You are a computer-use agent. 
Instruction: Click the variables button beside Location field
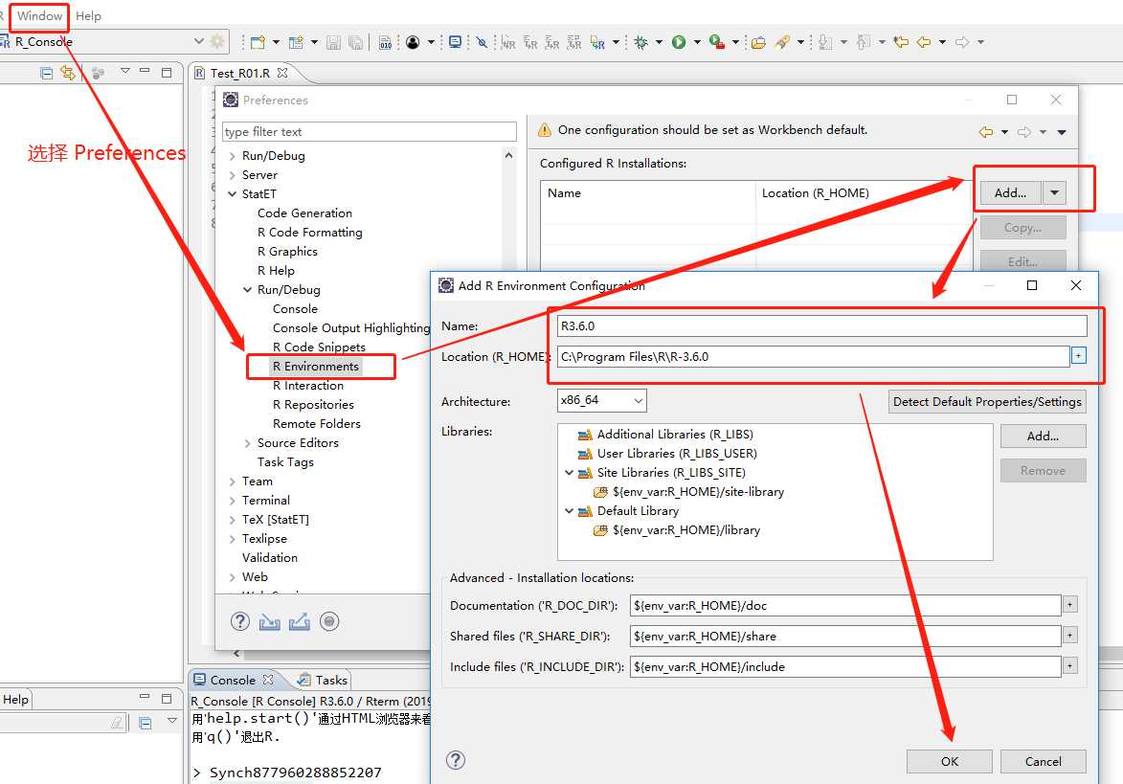click(1079, 355)
